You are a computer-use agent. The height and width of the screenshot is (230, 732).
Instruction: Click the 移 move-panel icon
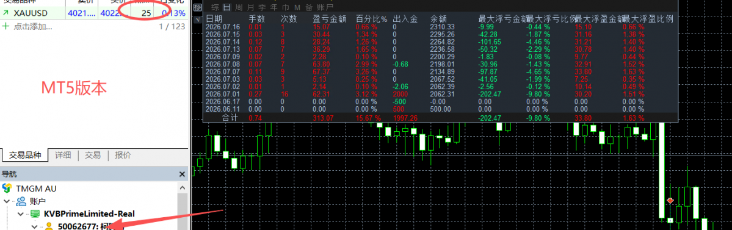(x=198, y=7)
